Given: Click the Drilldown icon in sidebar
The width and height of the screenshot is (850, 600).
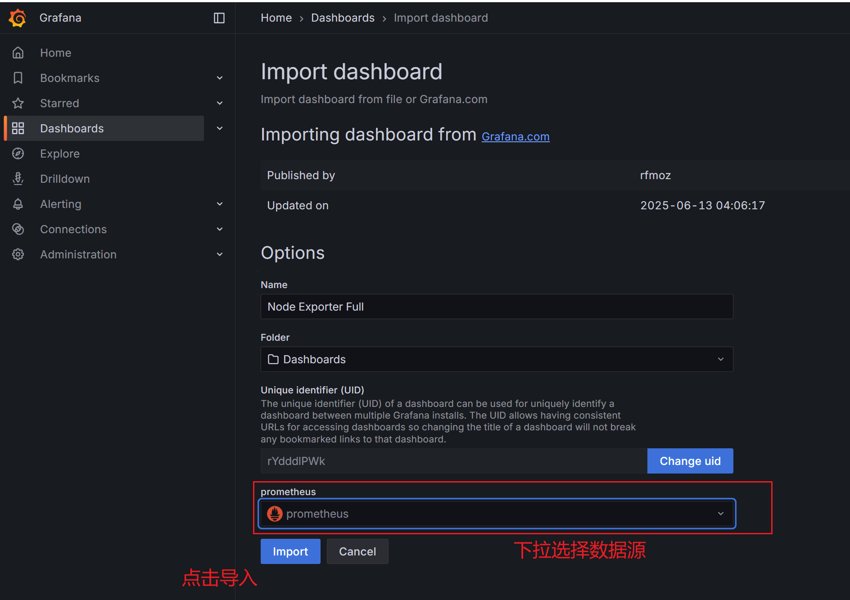Looking at the screenshot, I should click(x=18, y=179).
